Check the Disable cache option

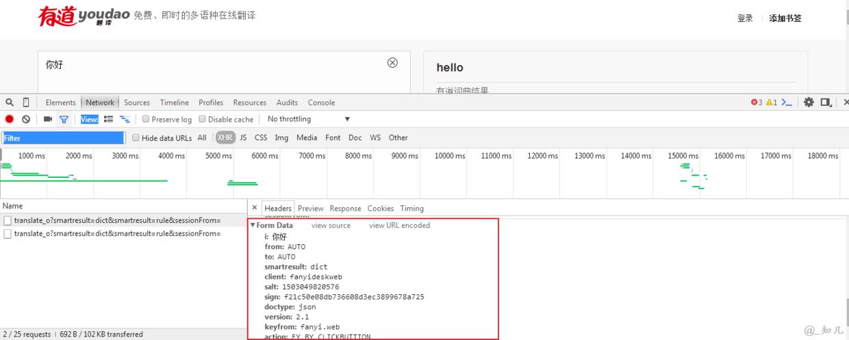click(x=202, y=120)
